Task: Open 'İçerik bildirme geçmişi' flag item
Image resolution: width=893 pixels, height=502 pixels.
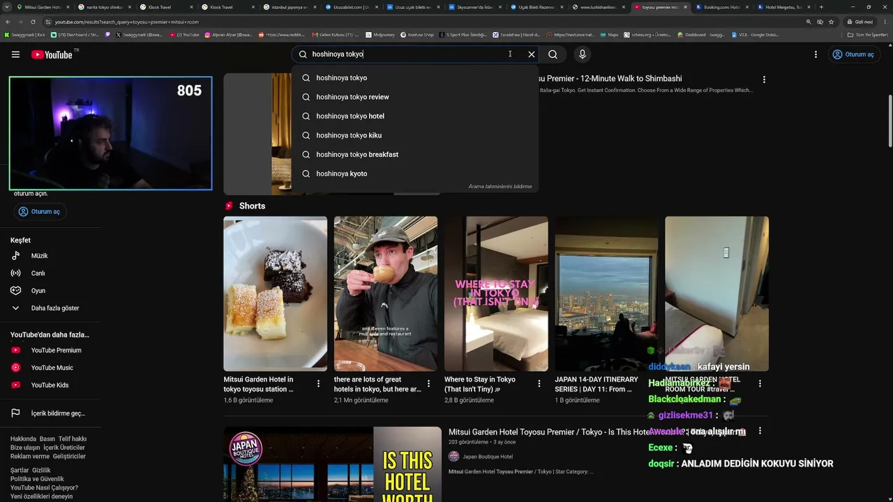Action: pos(50,413)
